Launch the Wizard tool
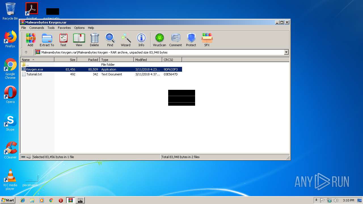363x204 pixels. click(126, 40)
